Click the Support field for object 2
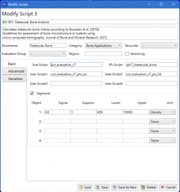Screen dimensions: 180x192 pos(84,121)
